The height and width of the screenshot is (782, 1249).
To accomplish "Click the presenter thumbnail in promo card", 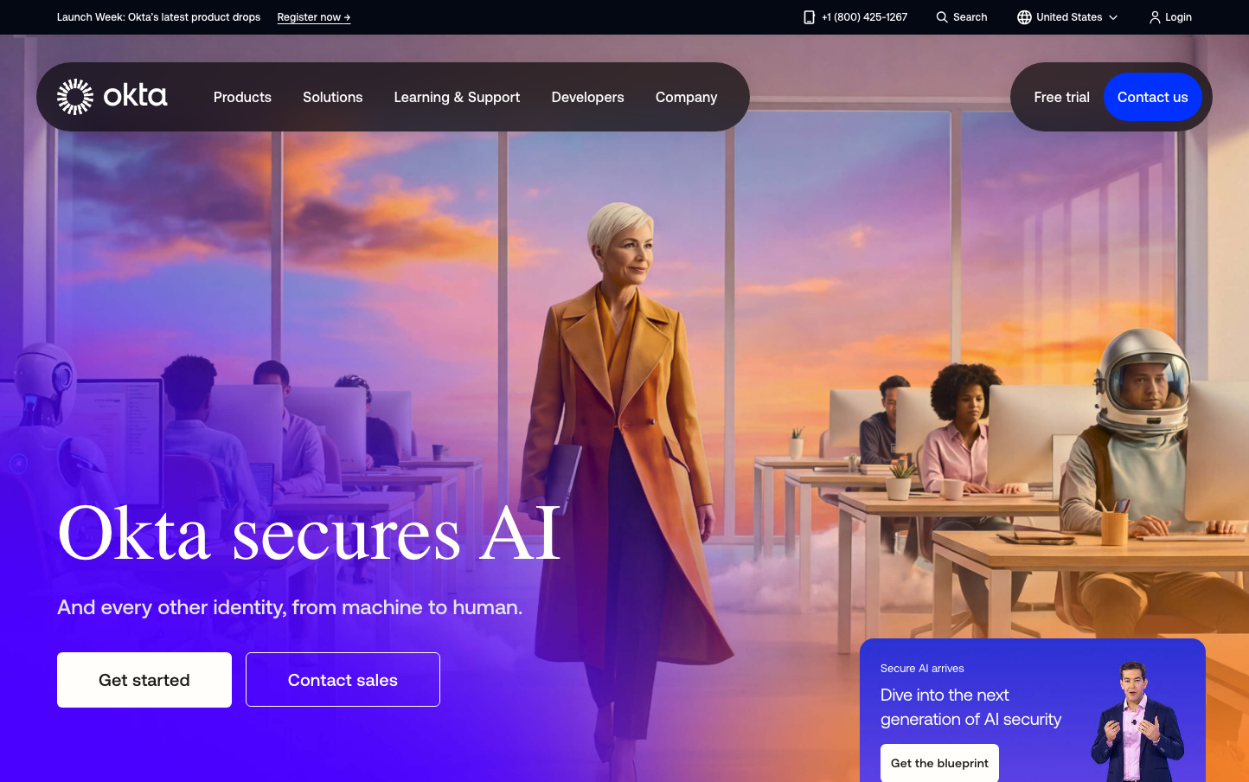I will pyautogui.click(x=1137, y=721).
